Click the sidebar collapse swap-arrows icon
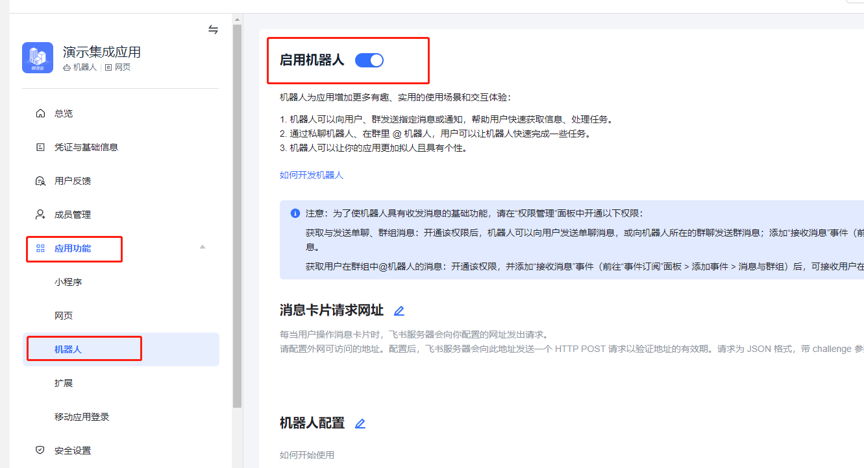Viewport: 864px width, 468px height. pyautogui.click(x=213, y=29)
